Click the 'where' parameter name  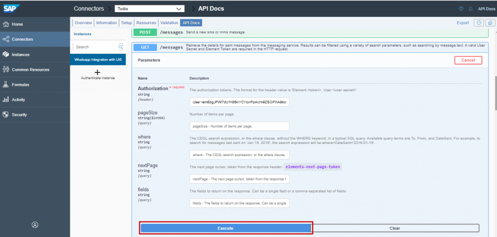(x=144, y=137)
